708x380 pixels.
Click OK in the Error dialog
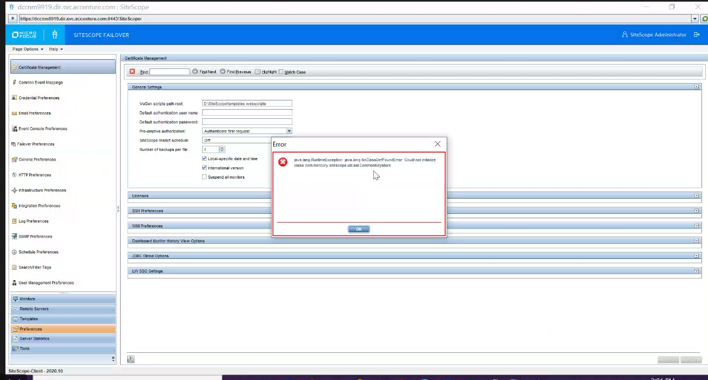(x=359, y=229)
